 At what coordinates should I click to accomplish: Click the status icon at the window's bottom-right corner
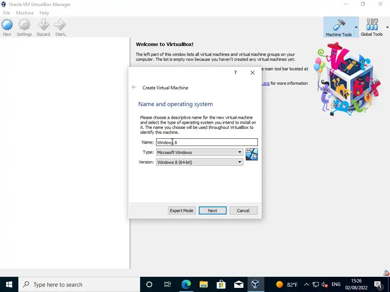coord(387,273)
